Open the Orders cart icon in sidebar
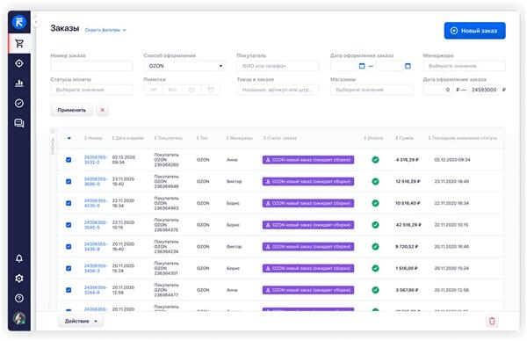 [x=19, y=43]
